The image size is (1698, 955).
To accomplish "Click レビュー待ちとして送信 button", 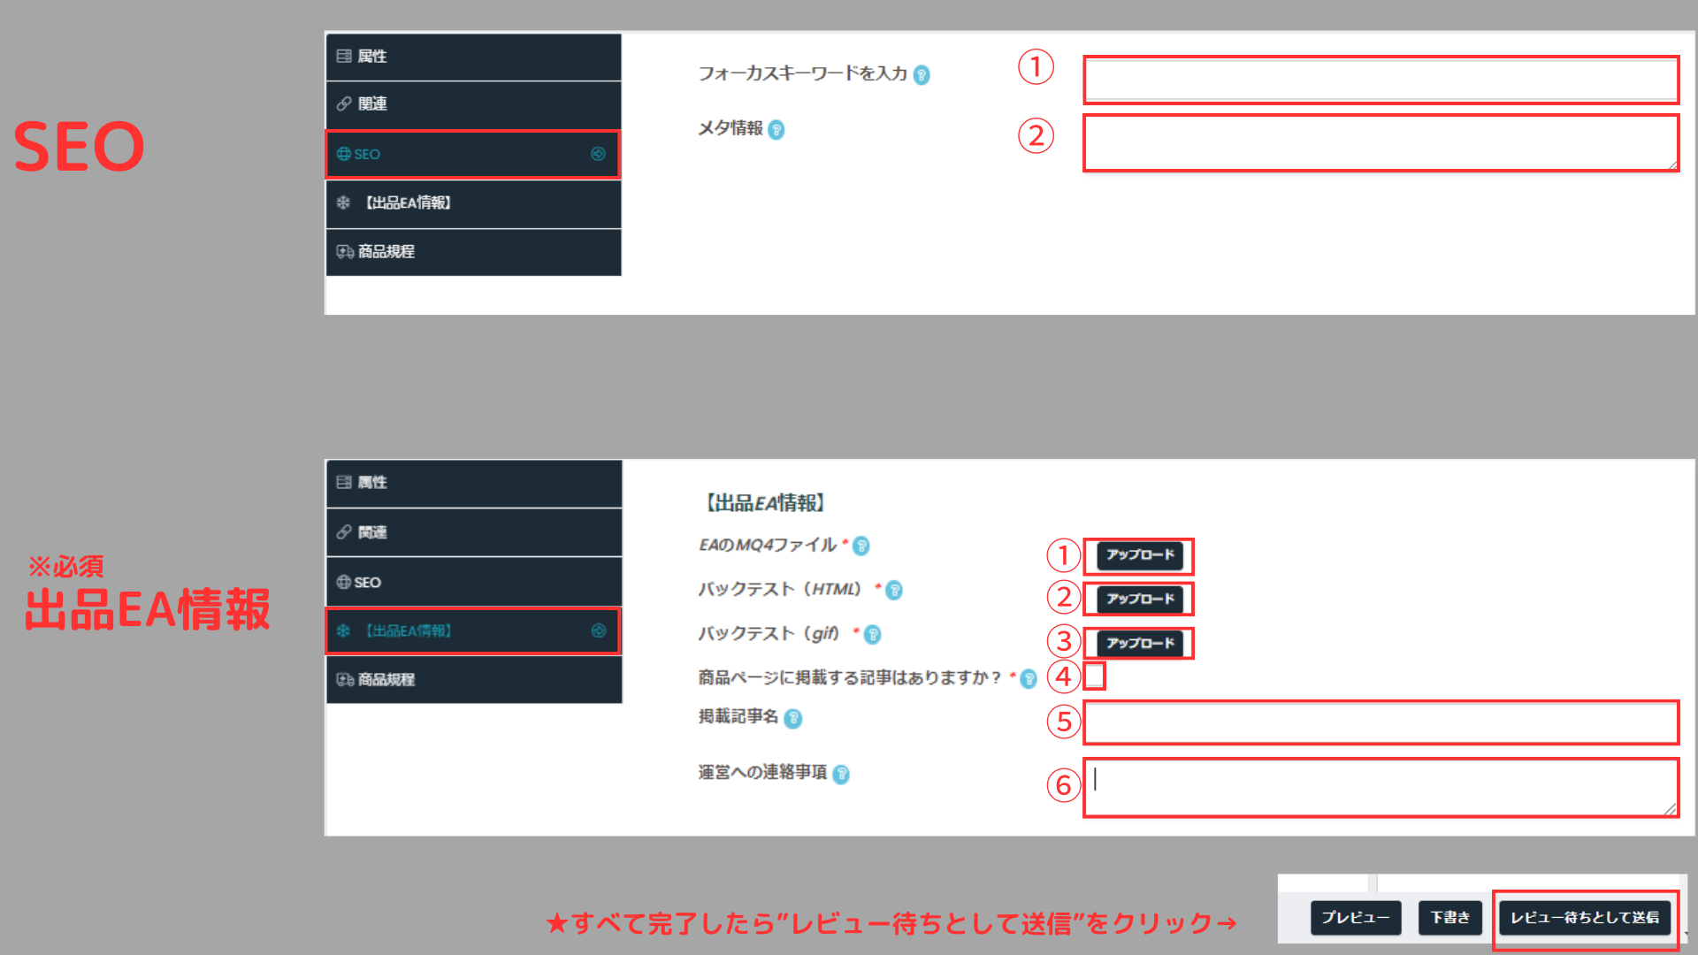I will (1585, 918).
